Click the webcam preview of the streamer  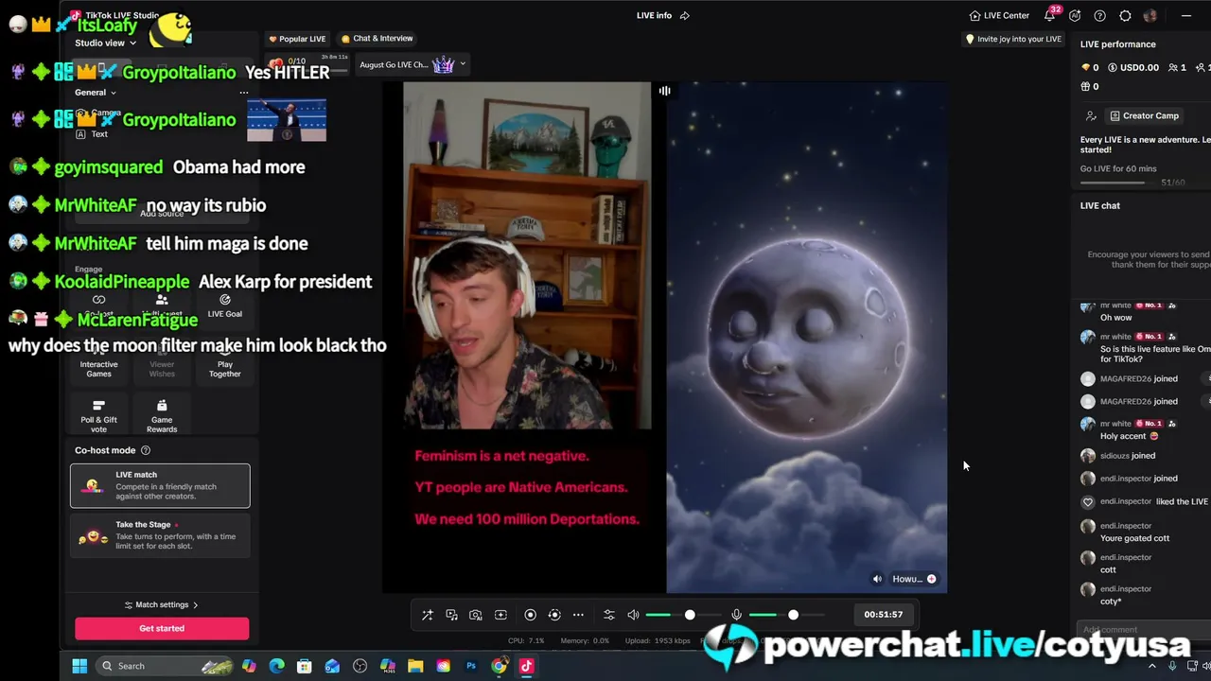[x=527, y=255]
